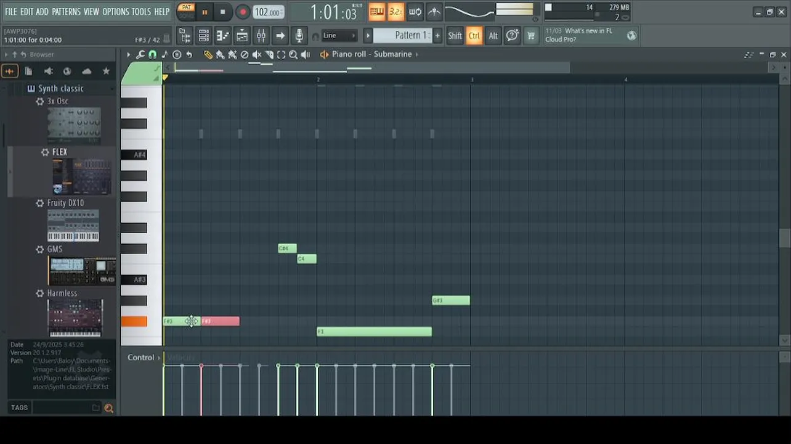
Task: Click the shopping cart icon
Action: click(530, 36)
